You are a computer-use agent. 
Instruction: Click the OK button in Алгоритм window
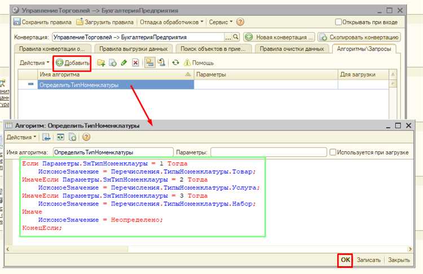tap(345, 260)
